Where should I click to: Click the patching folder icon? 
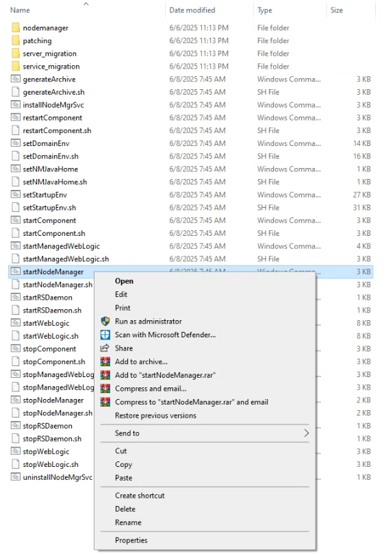coord(16,40)
